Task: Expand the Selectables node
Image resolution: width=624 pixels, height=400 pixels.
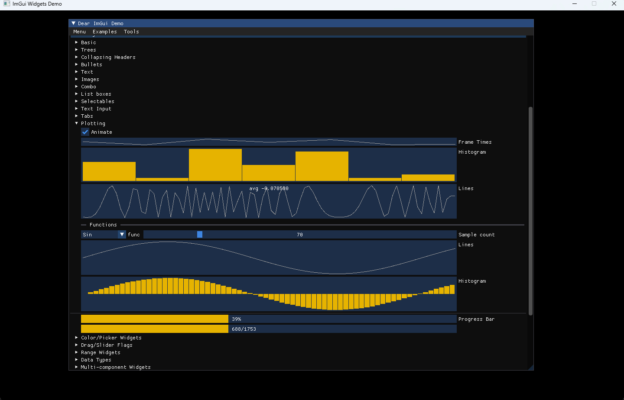Action: pyautogui.click(x=77, y=101)
